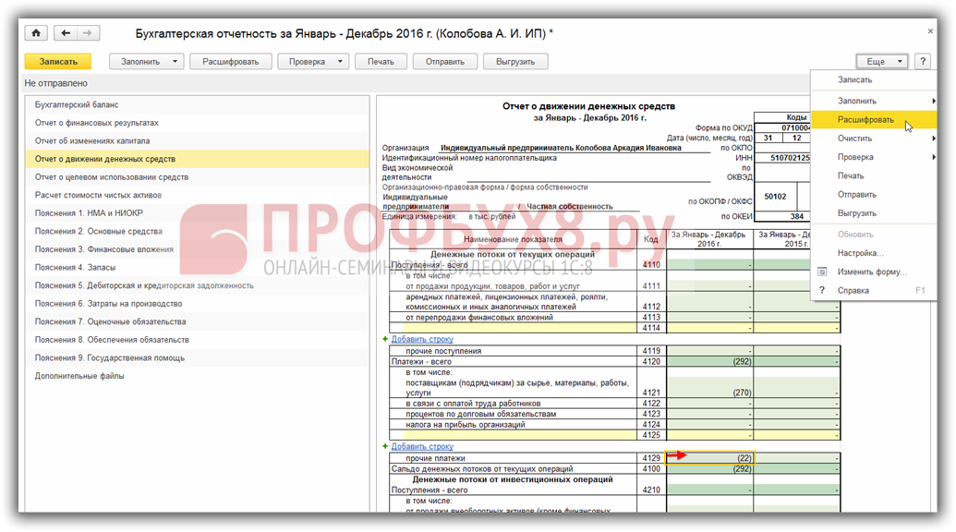Image resolution: width=956 pixels, height=532 pixels.
Task: Click the icon beside Изменить форму
Action: tap(822, 272)
